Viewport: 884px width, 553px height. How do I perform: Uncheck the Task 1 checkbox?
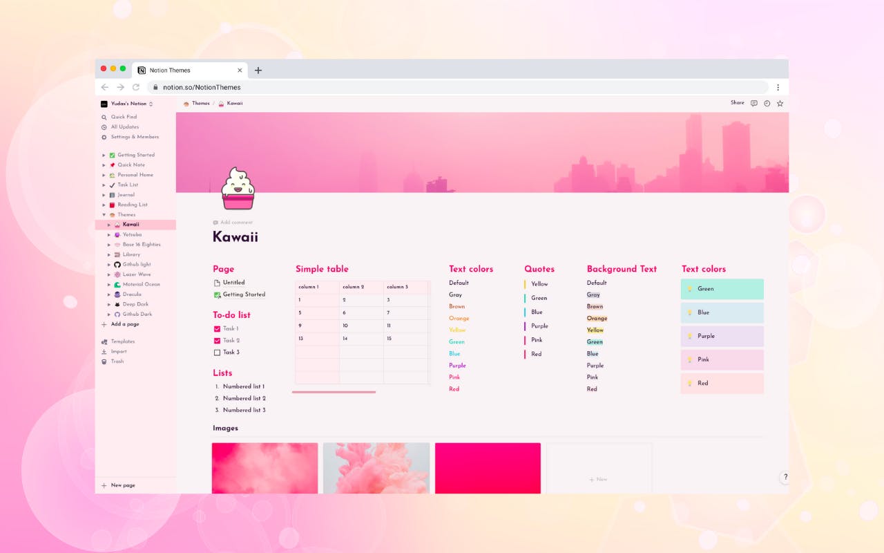tap(218, 328)
